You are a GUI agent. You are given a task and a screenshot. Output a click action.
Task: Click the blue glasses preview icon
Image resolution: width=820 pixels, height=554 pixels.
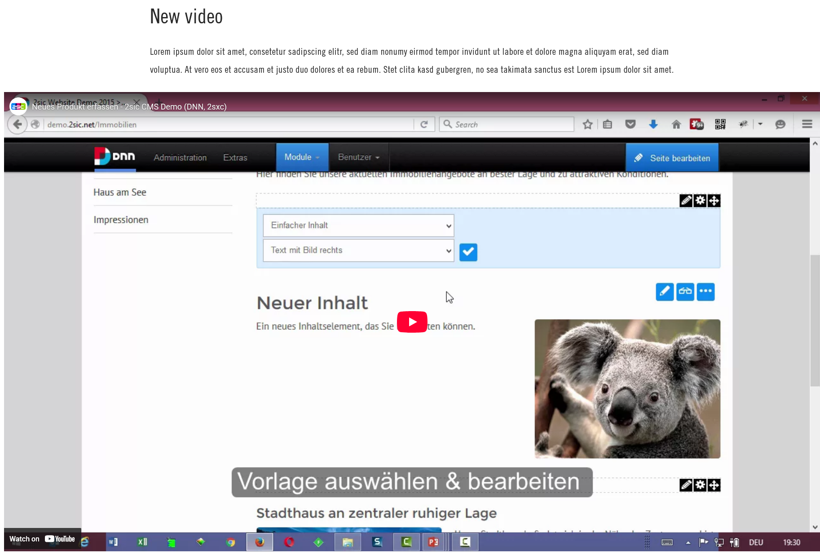[x=685, y=292]
